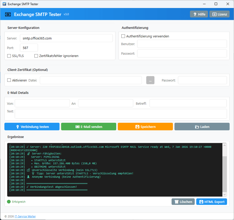Click the green Erfolgreich status indicator
Screen dimensions: 234x220
(x=9, y=201)
